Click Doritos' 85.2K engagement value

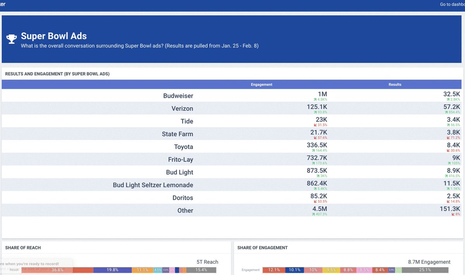click(319, 196)
